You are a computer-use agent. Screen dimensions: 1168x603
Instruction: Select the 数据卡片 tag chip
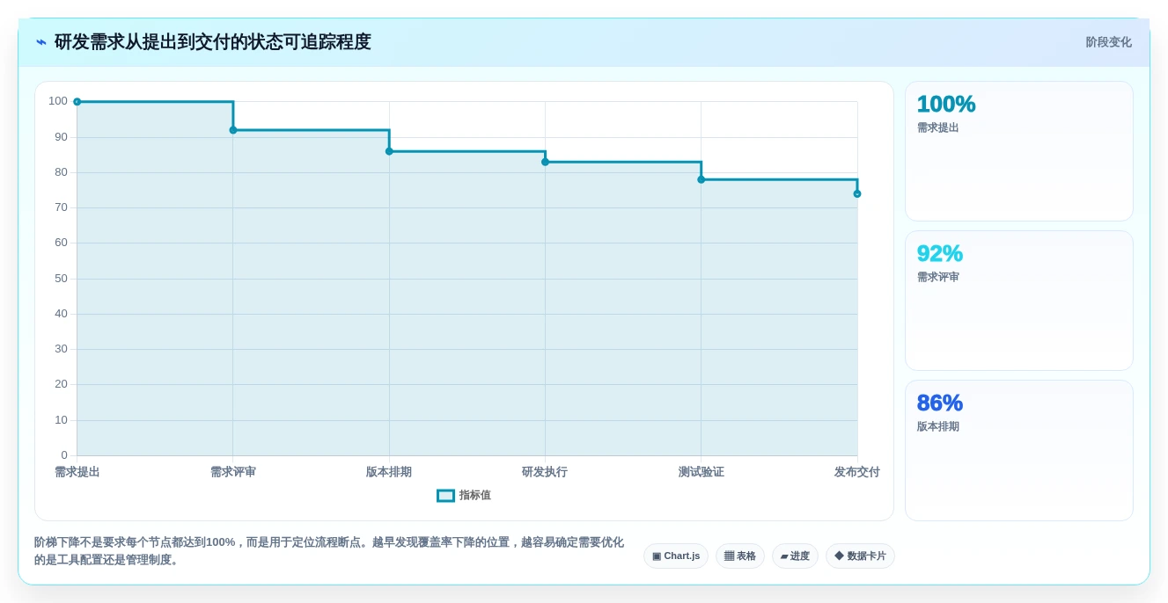pyautogui.click(x=860, y=556)
